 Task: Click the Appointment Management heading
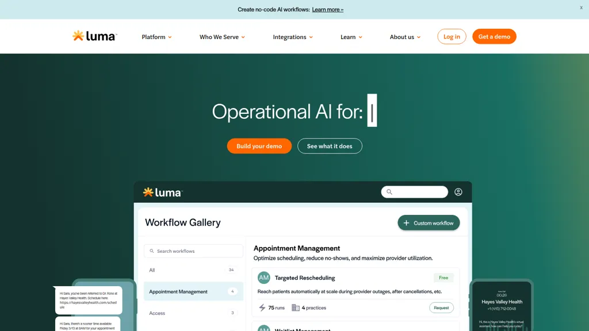tap(297, 248)
